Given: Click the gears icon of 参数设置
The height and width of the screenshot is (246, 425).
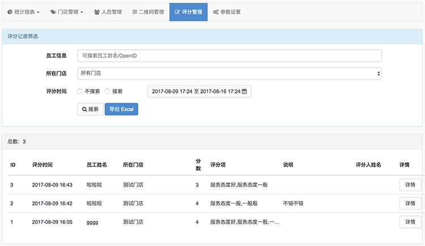Looking at the screenshot, I should tap(216, 12).
